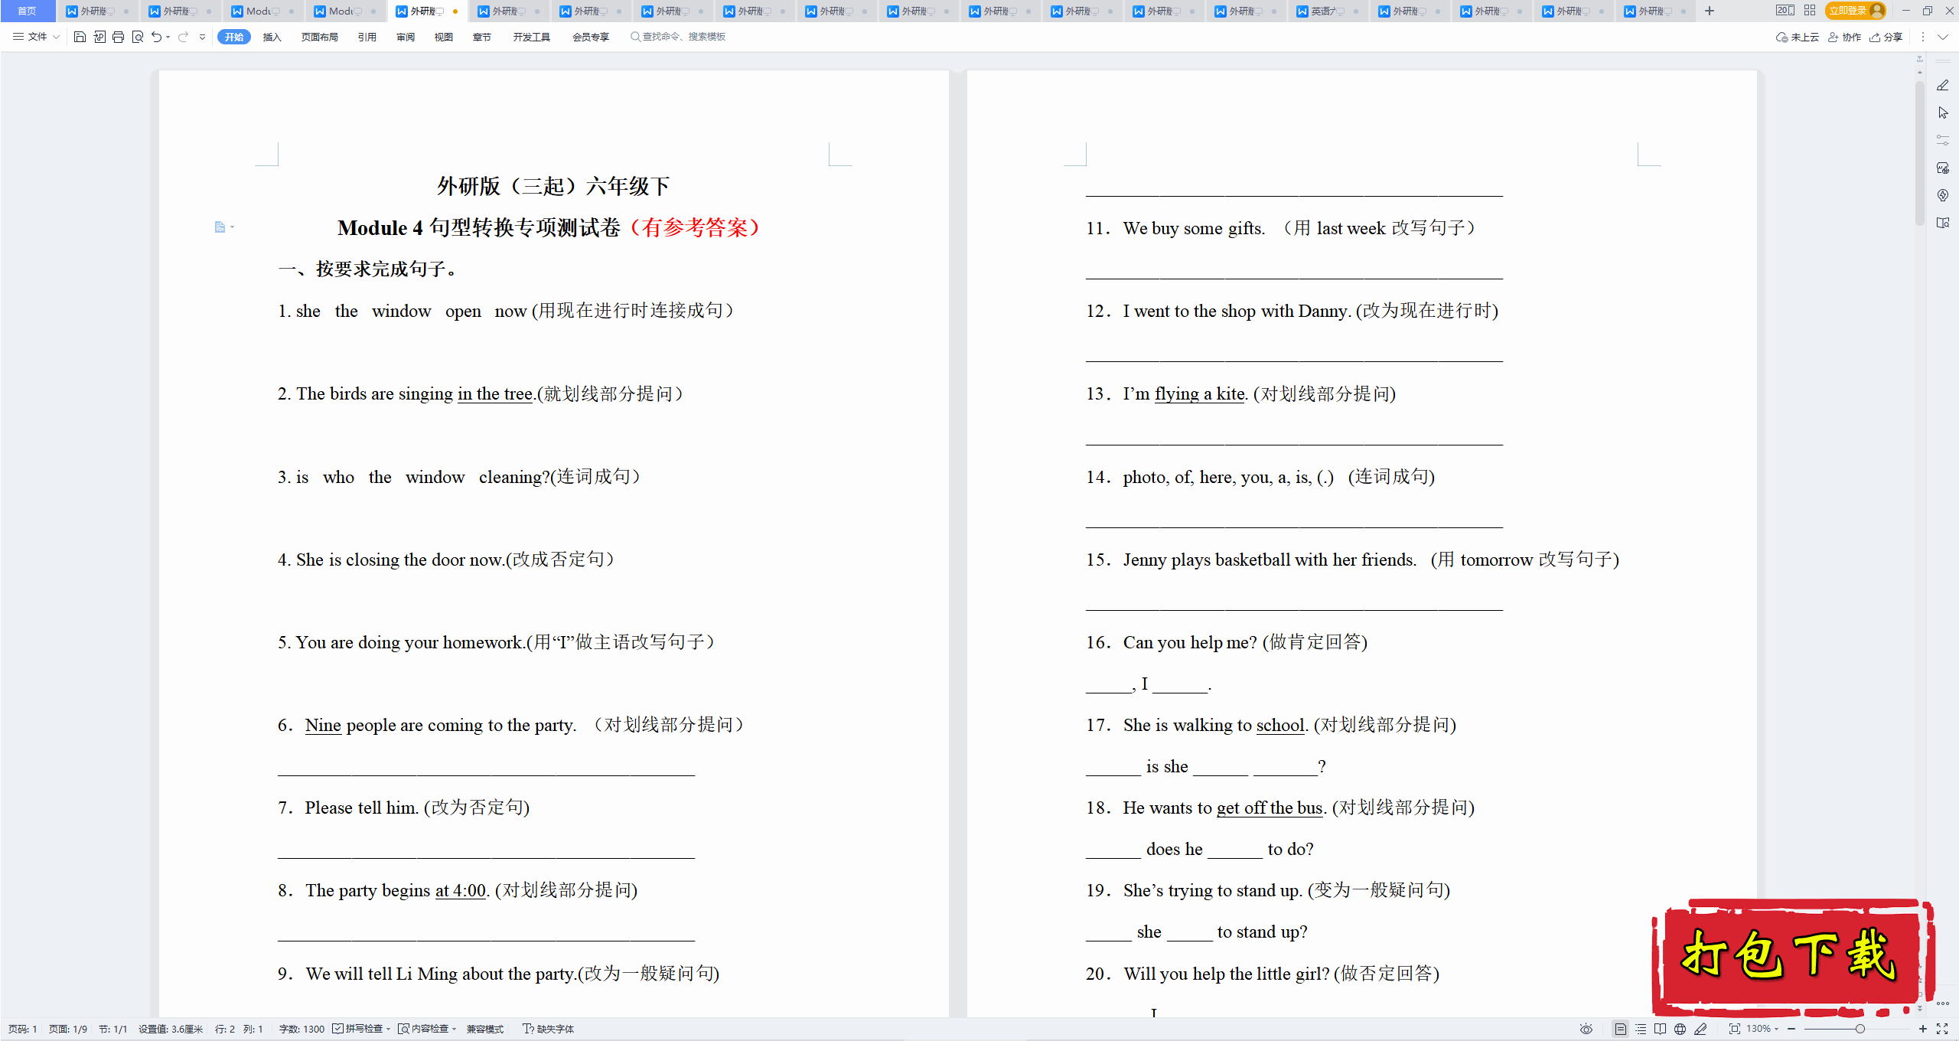This screenshot has width=1959, height=1041.
Task: Open the 拼写检查 dropdown arrow
Action: pyautogui.click(x=389, y=1029)
